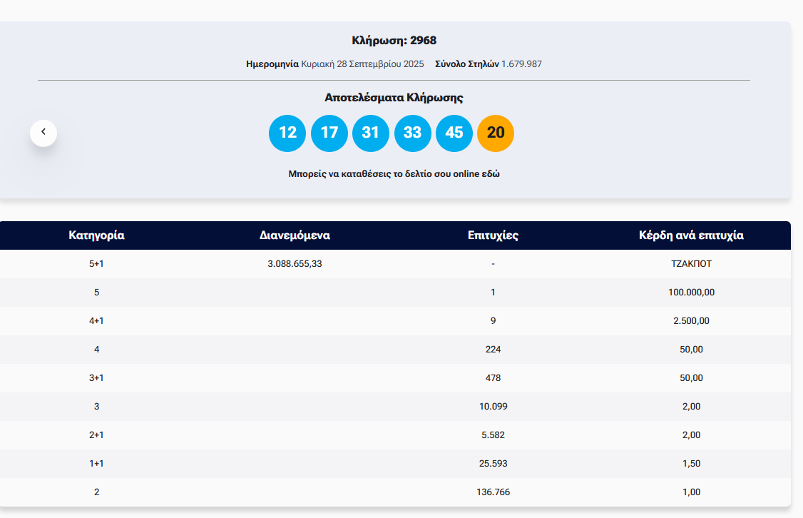The image size is (803, 518).
Task: Select the total columns value 1.679.987
Action: tap(521, 64)
